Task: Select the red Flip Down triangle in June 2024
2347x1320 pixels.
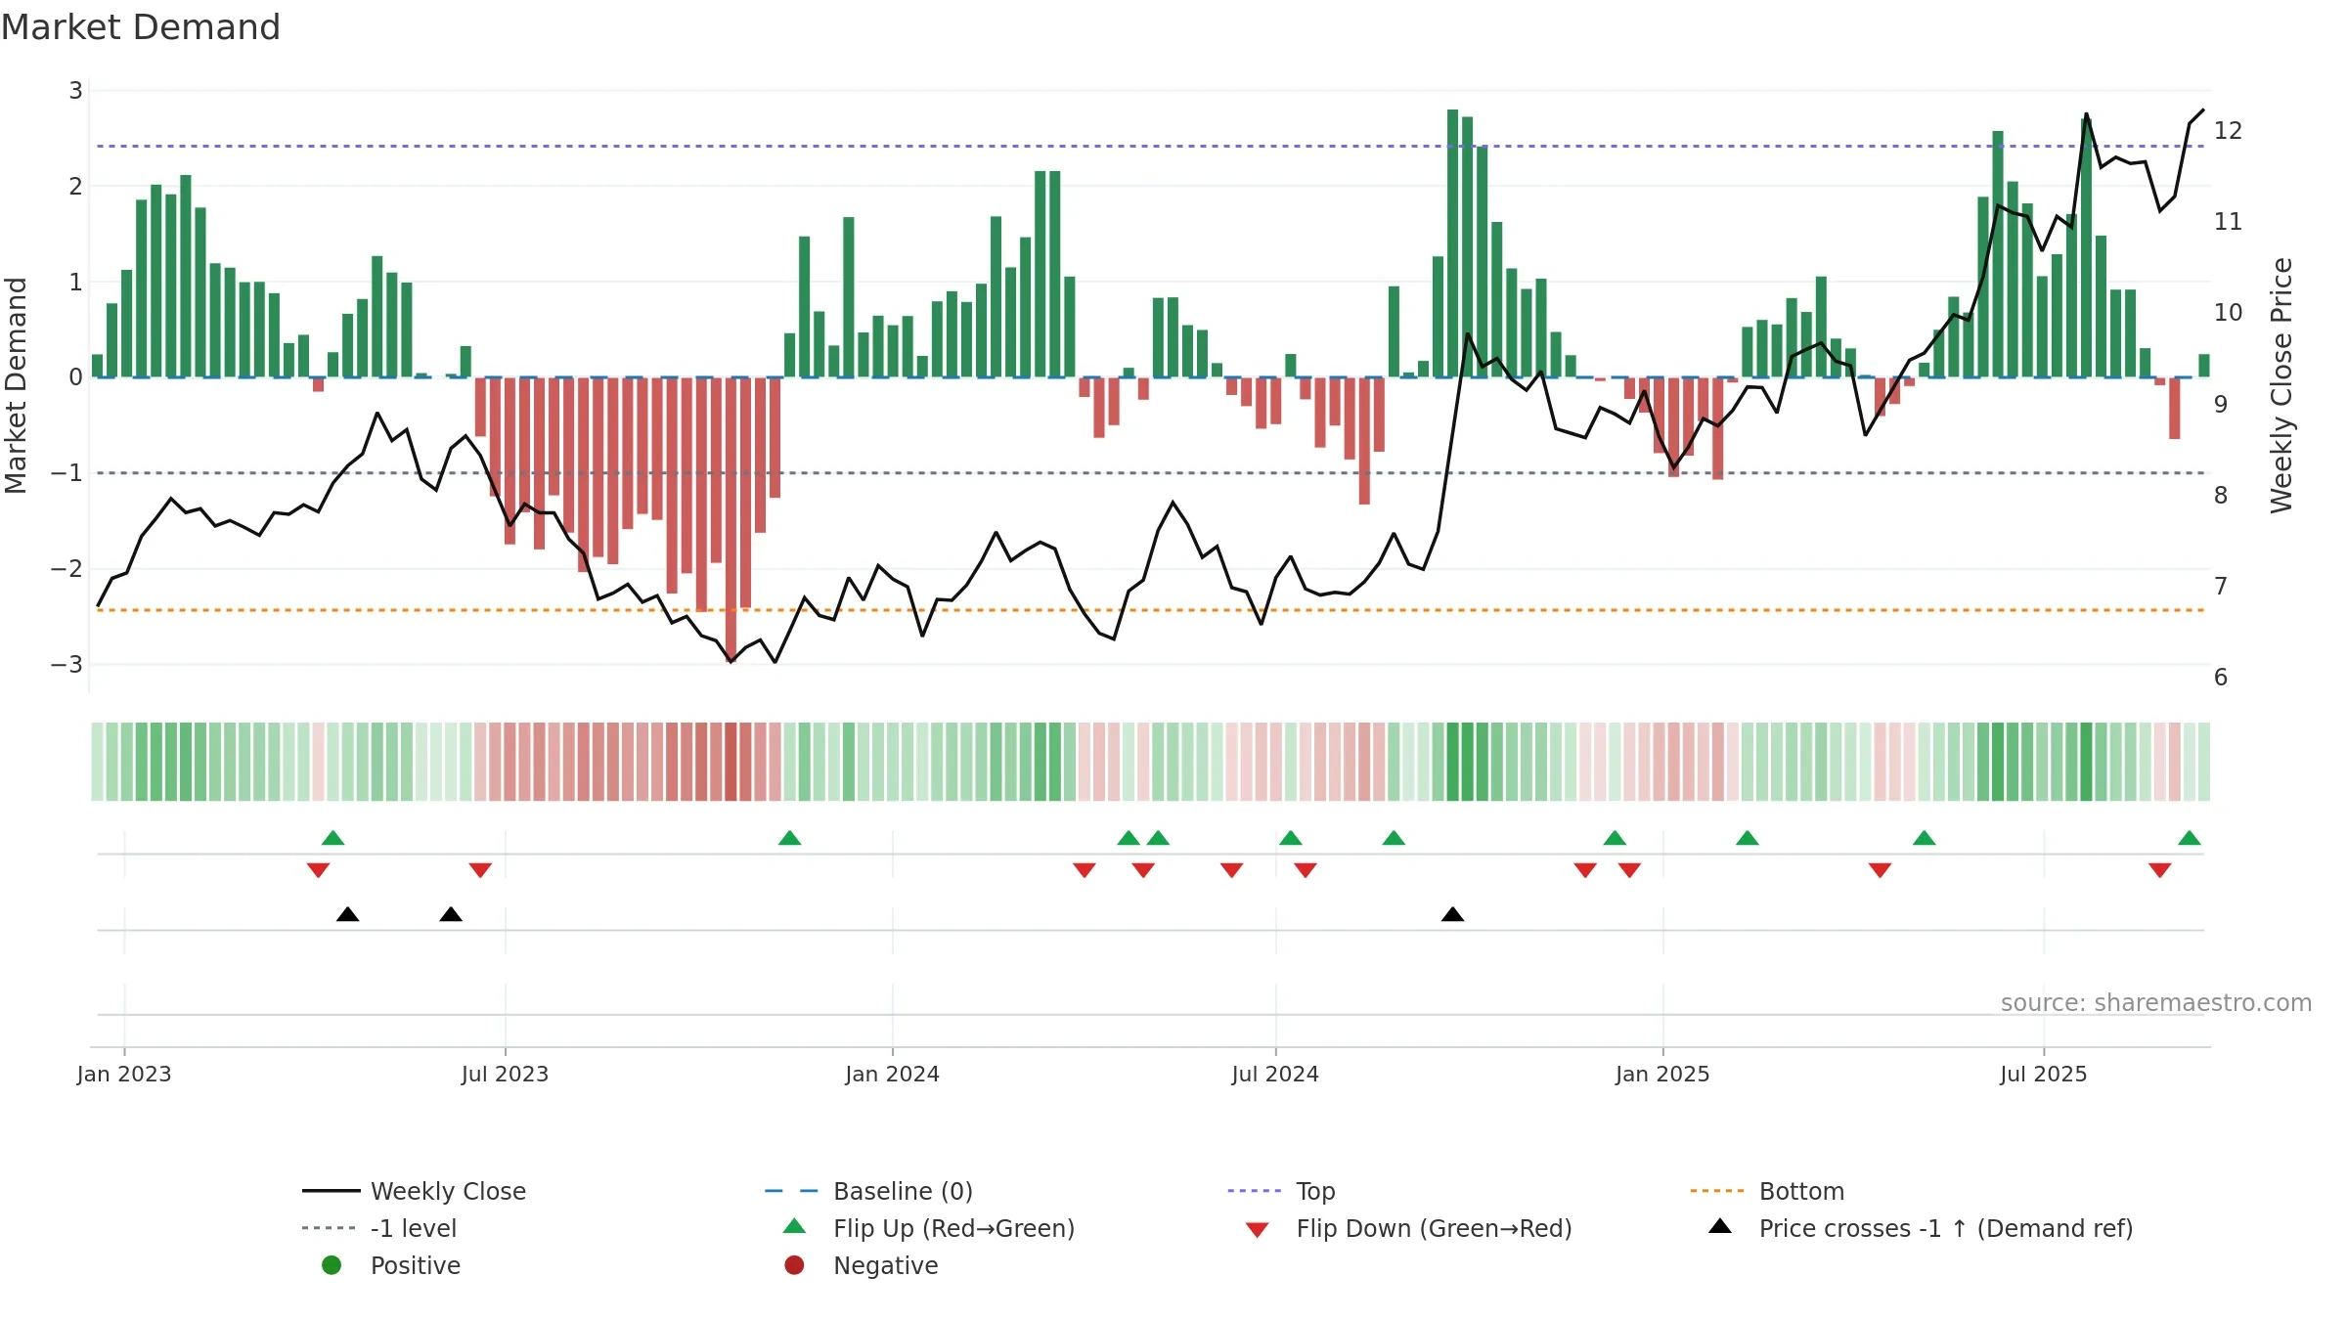Action: 1232,870
